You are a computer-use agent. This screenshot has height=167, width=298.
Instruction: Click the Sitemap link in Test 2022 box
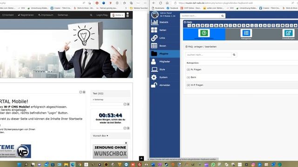[98, 99]
